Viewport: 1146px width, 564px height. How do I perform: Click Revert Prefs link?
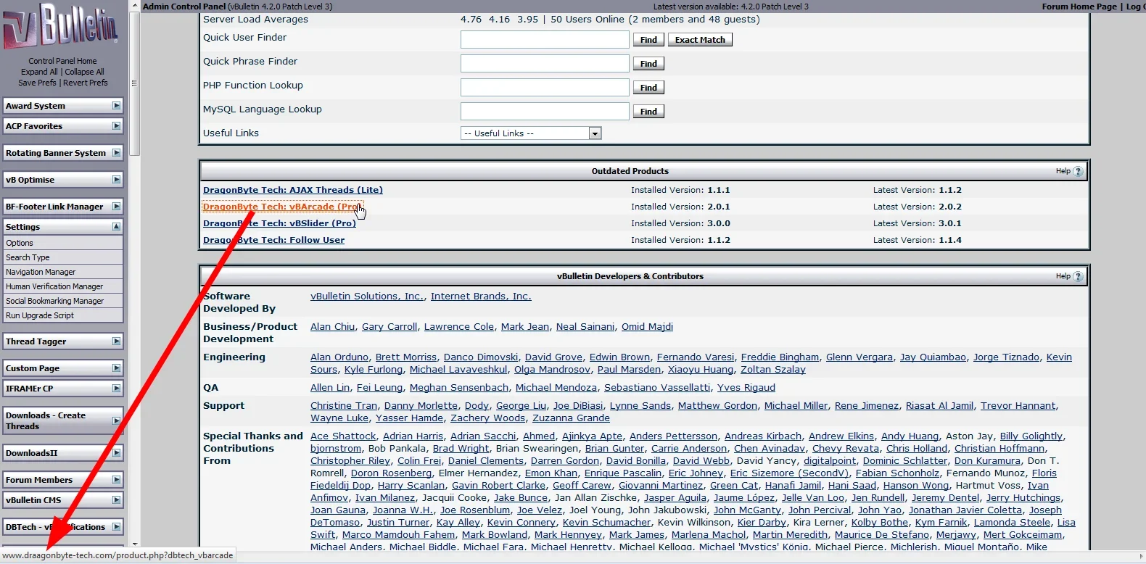tap(86, 83)
